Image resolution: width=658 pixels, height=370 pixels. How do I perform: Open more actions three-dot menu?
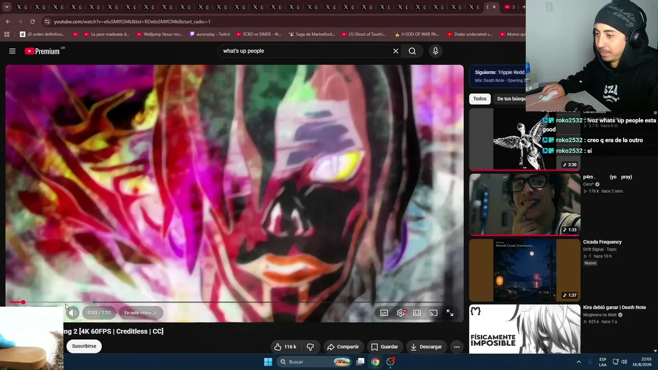tap(456, 347)
